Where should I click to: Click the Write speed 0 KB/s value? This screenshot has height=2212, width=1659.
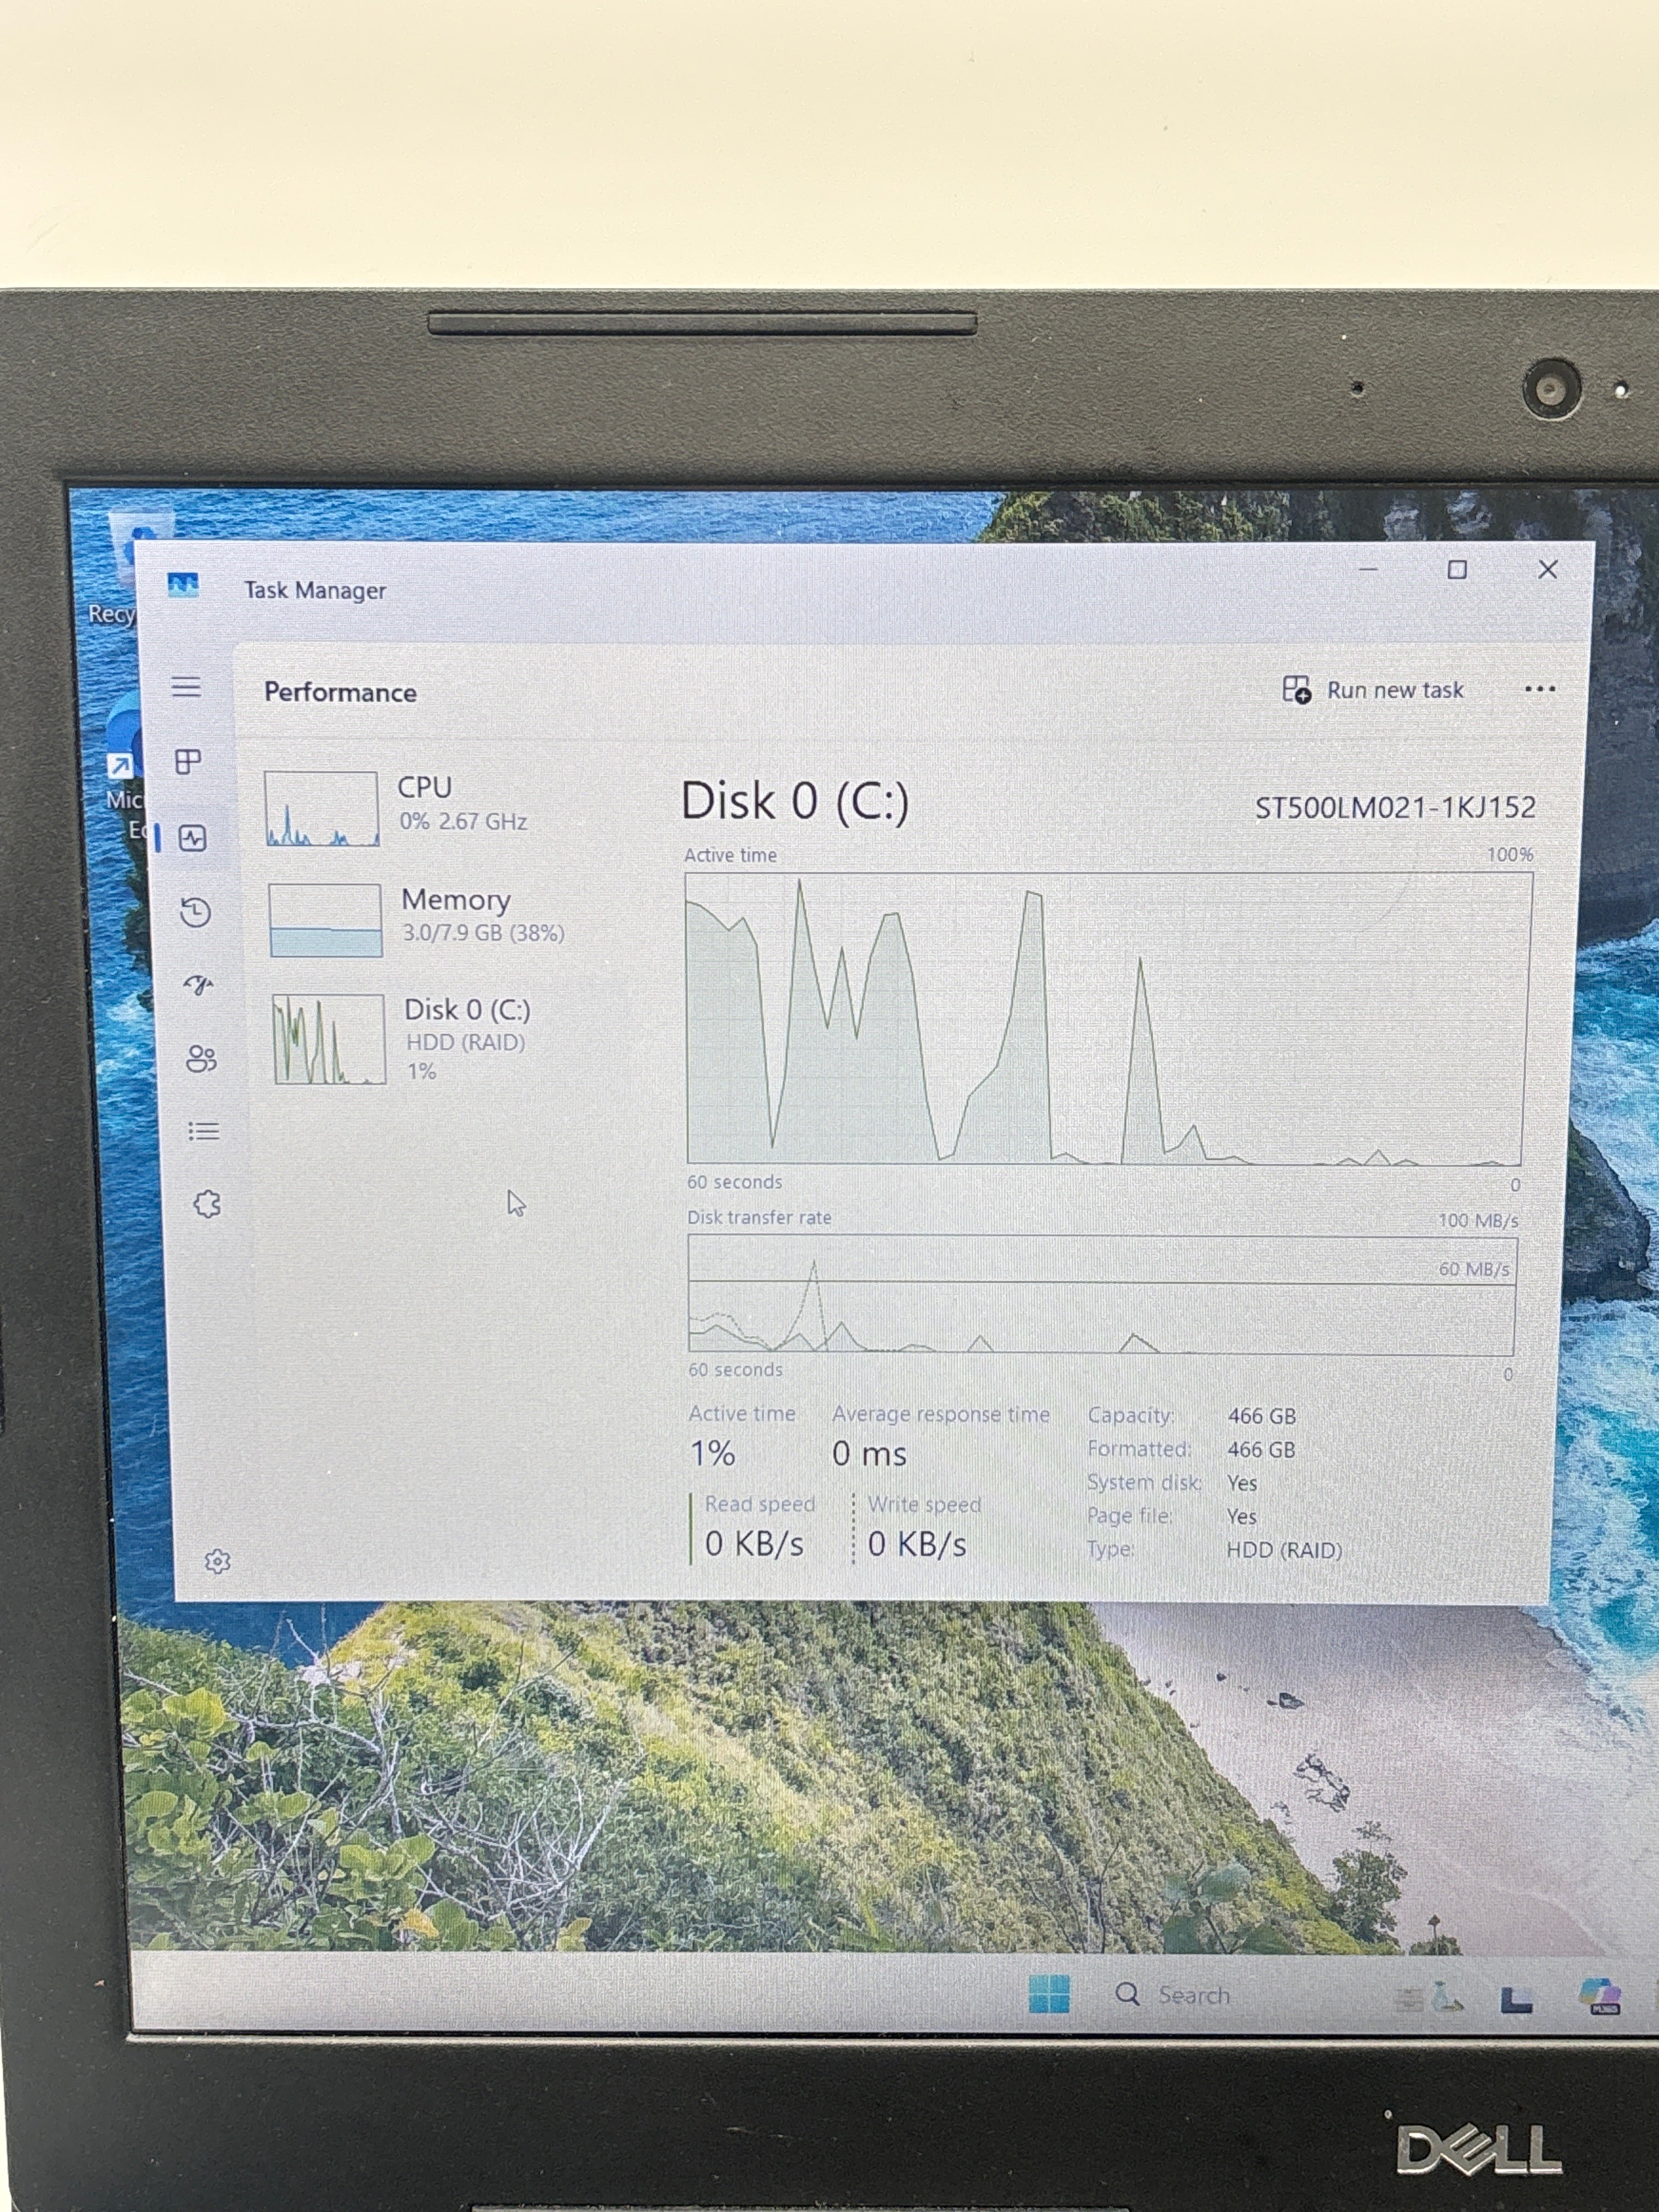917,1545
